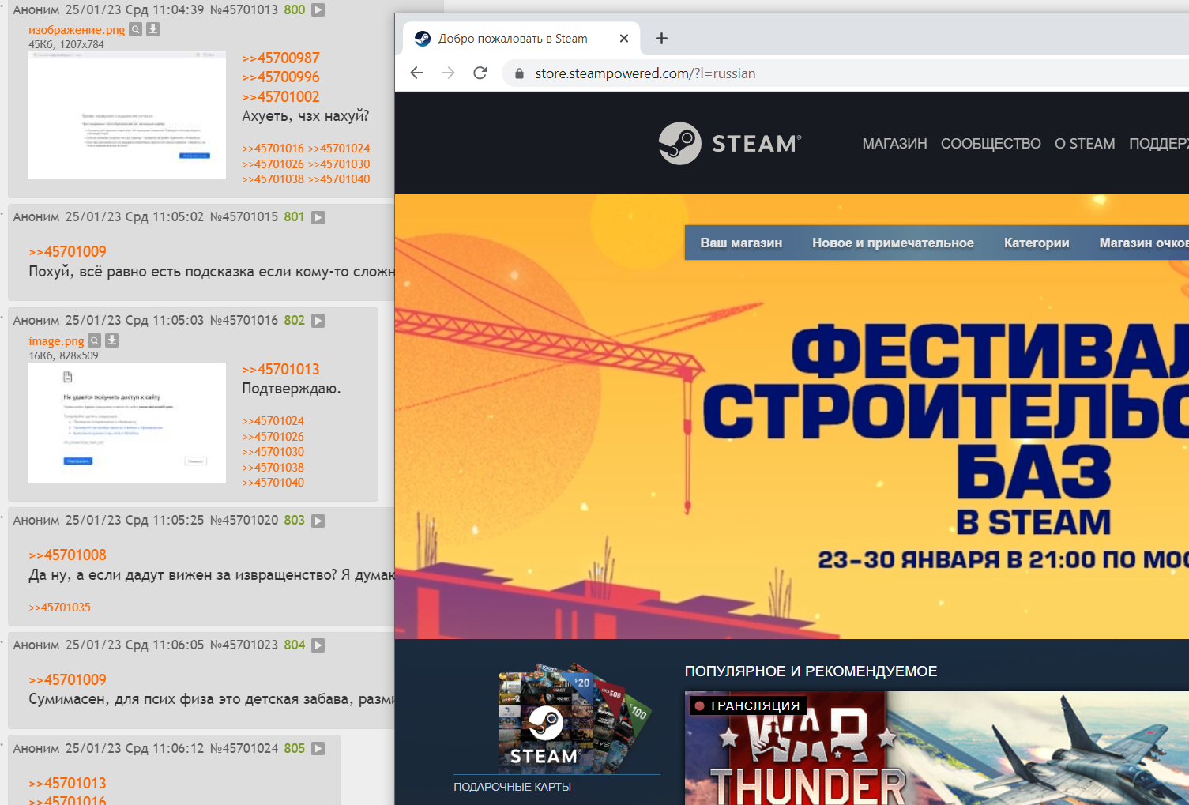1189x805 pixels.
Task: Open the War Thunder featured banner
Action: tap(937, 748)
